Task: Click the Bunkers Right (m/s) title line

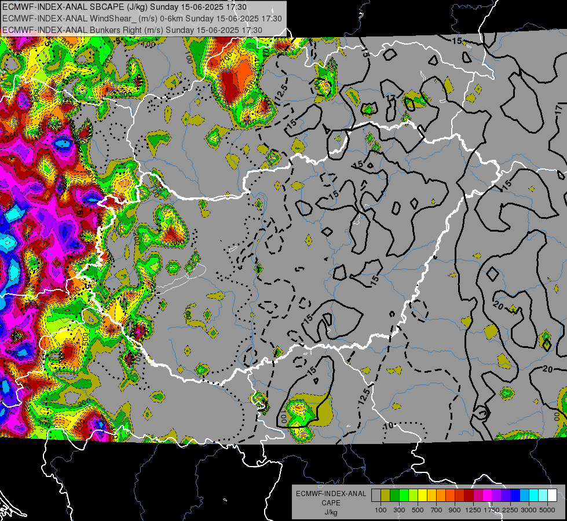Action: pyautogui.click(x=132, y=30)
